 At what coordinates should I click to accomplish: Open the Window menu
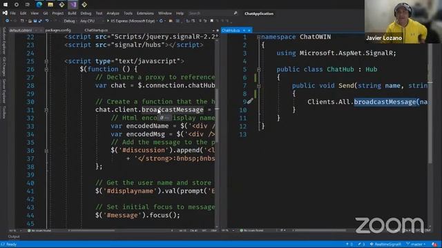(x=165, y=13)
